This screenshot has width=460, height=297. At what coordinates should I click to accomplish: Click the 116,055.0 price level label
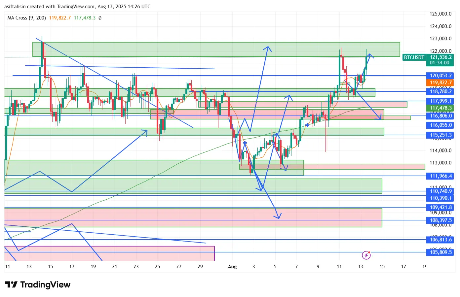tap(441, 125)
